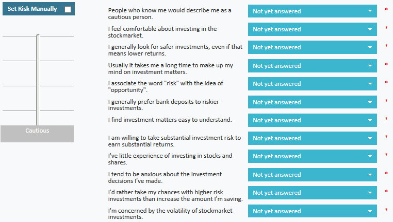
Task: Open the 'cautious person' answer dropdown
Action: click(x=312, y=11)
